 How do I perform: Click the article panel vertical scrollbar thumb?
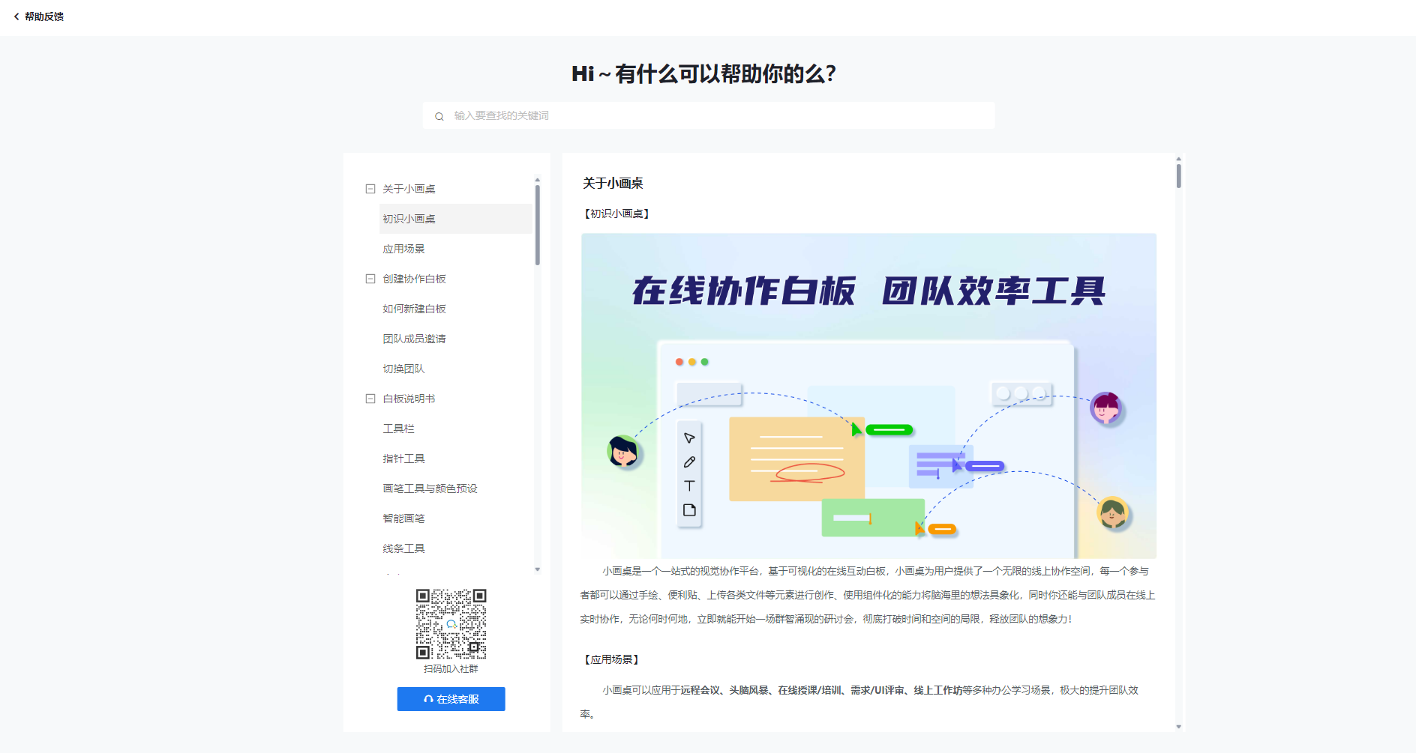click(1178, 176)
